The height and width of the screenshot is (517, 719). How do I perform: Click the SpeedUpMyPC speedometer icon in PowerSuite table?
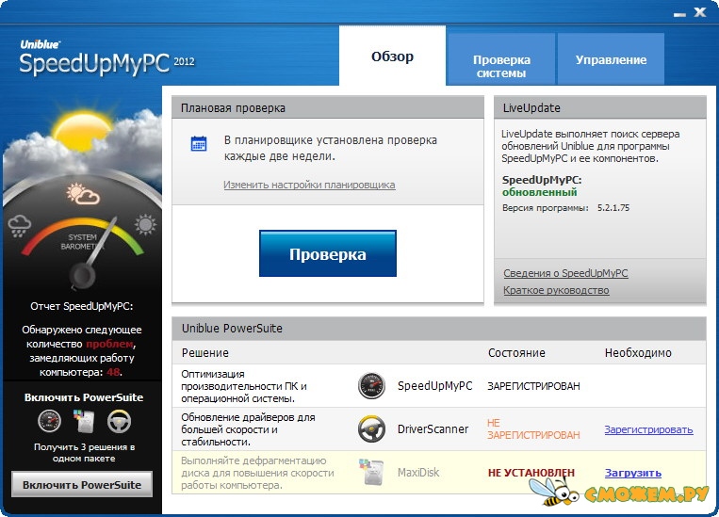(x=371, y=386)
